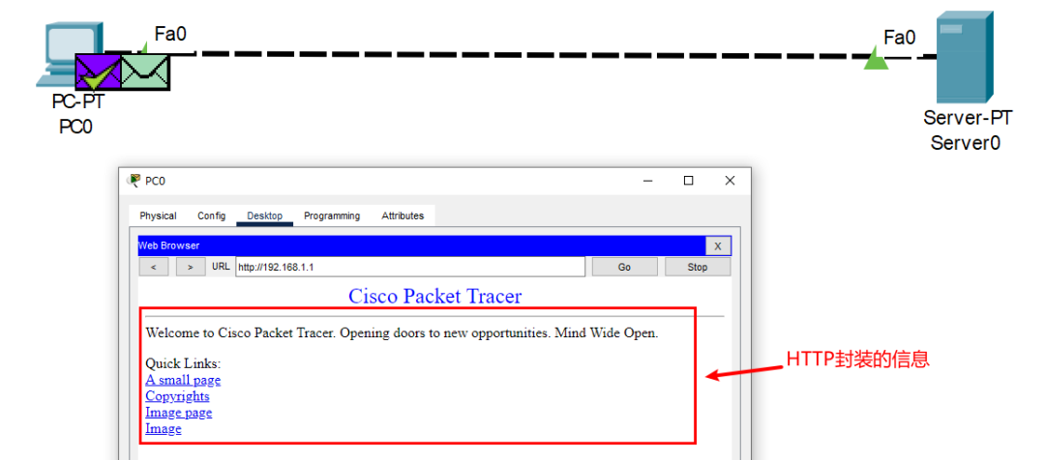Screen dimensions: 1045x460
Task: Select the Server0 server device icon
Action: coord(965,57)
